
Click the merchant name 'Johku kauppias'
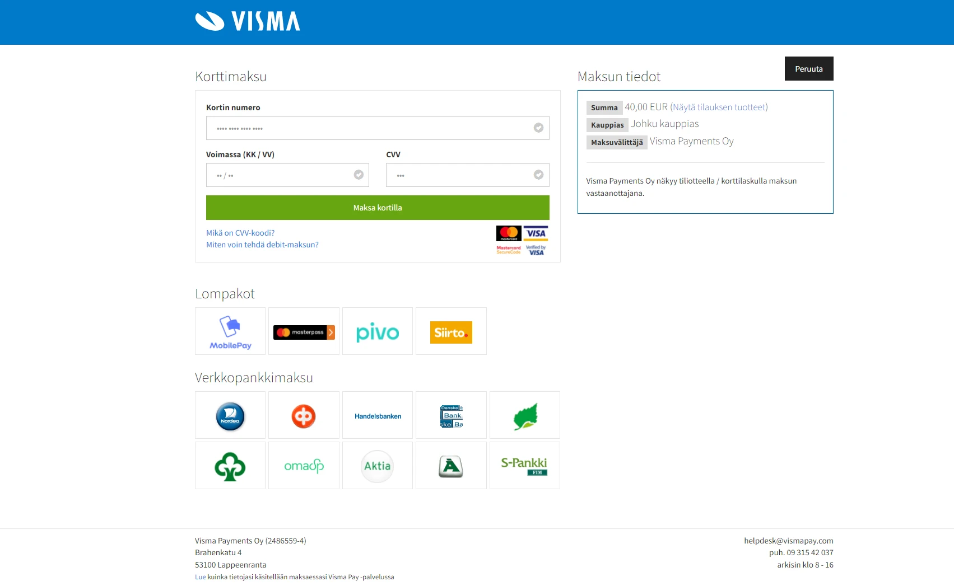(x=665, y=124)
